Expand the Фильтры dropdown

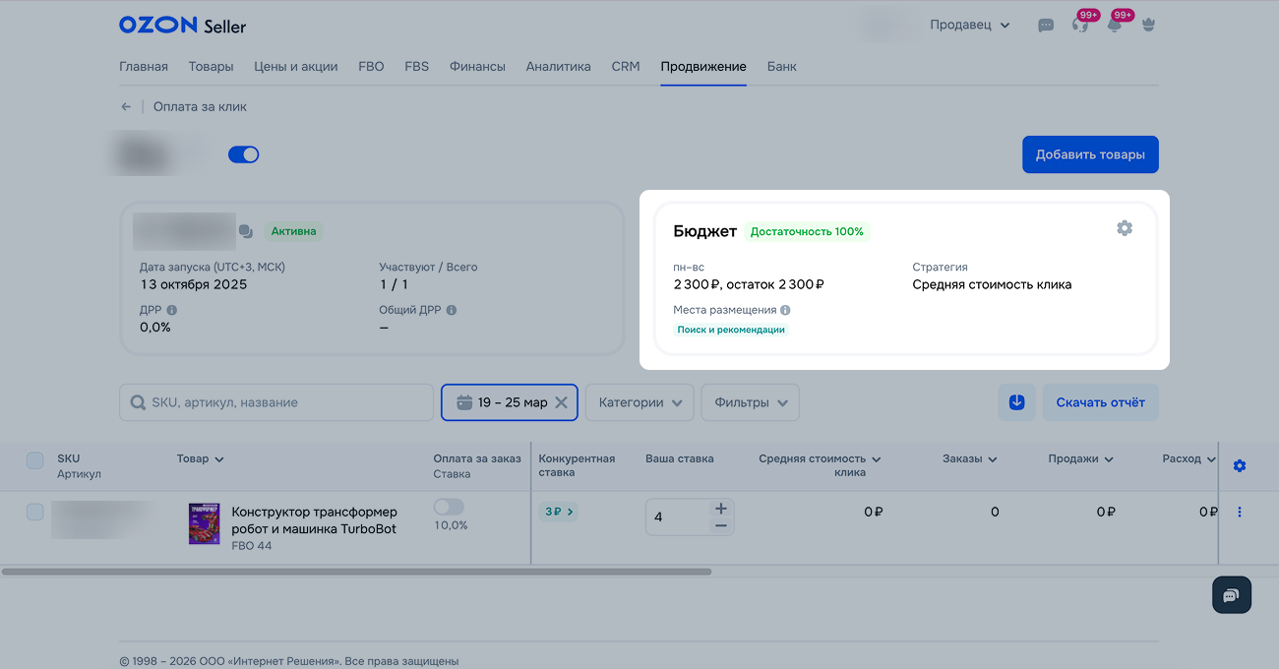750,402
